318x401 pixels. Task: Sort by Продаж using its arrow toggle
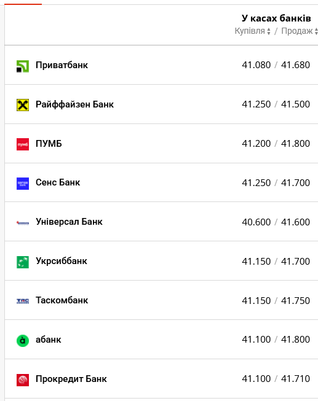316,31
